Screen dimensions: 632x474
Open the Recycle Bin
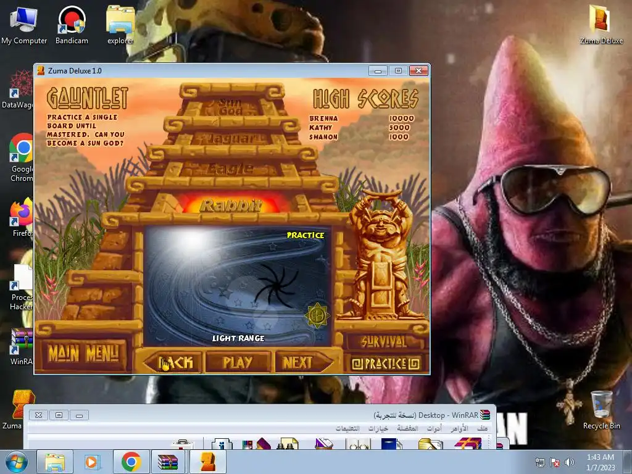601,410
